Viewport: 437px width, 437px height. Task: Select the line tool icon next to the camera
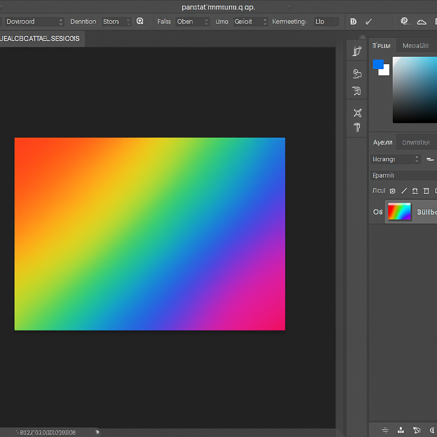pos(404,191)
